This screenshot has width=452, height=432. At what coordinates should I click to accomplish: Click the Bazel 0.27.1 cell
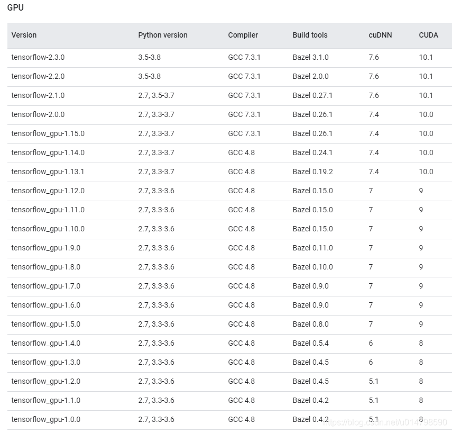click(x=312, y=95)
